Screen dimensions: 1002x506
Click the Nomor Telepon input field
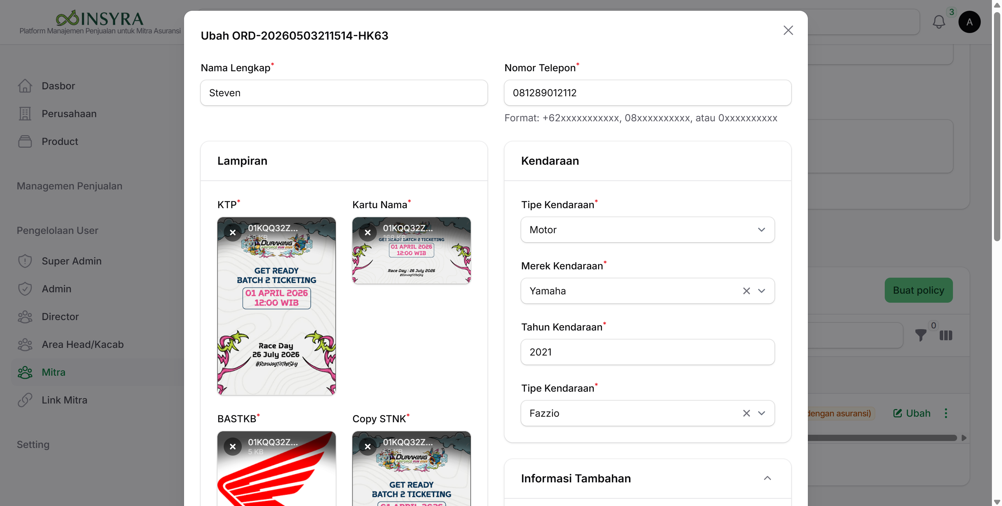647,93
